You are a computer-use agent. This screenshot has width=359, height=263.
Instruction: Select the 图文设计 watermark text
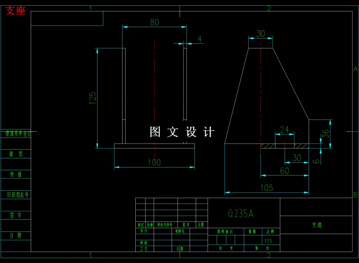coord(181,131)
